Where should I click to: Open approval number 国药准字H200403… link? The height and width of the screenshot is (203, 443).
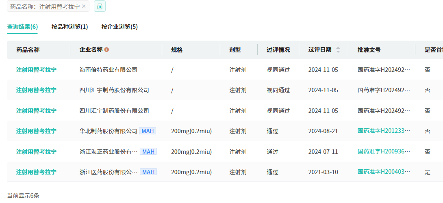(x=384, y=172)
